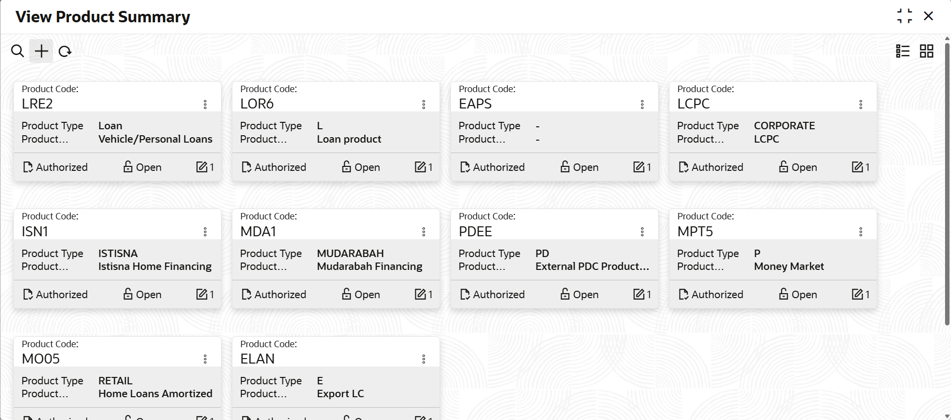Select the LOR6 product code

(x=257, y=104)
